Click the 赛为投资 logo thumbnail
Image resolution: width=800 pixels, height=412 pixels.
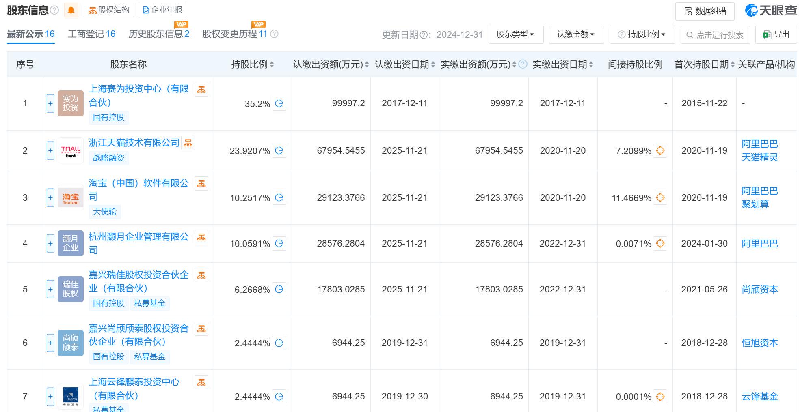71,103
